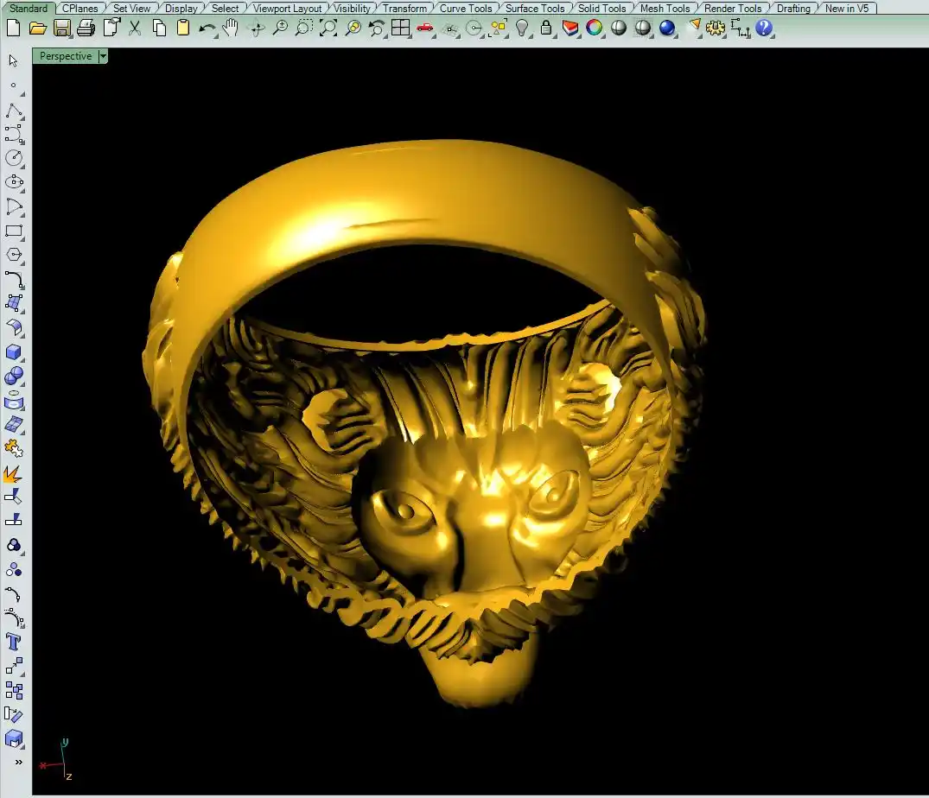The image size is (929, 798).
Task: Click the Zoom Extents icon
Action: (328, 28)
